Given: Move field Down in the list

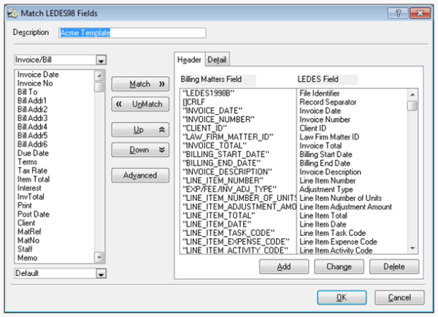Looking at the screenshot, I should [140, 150].
